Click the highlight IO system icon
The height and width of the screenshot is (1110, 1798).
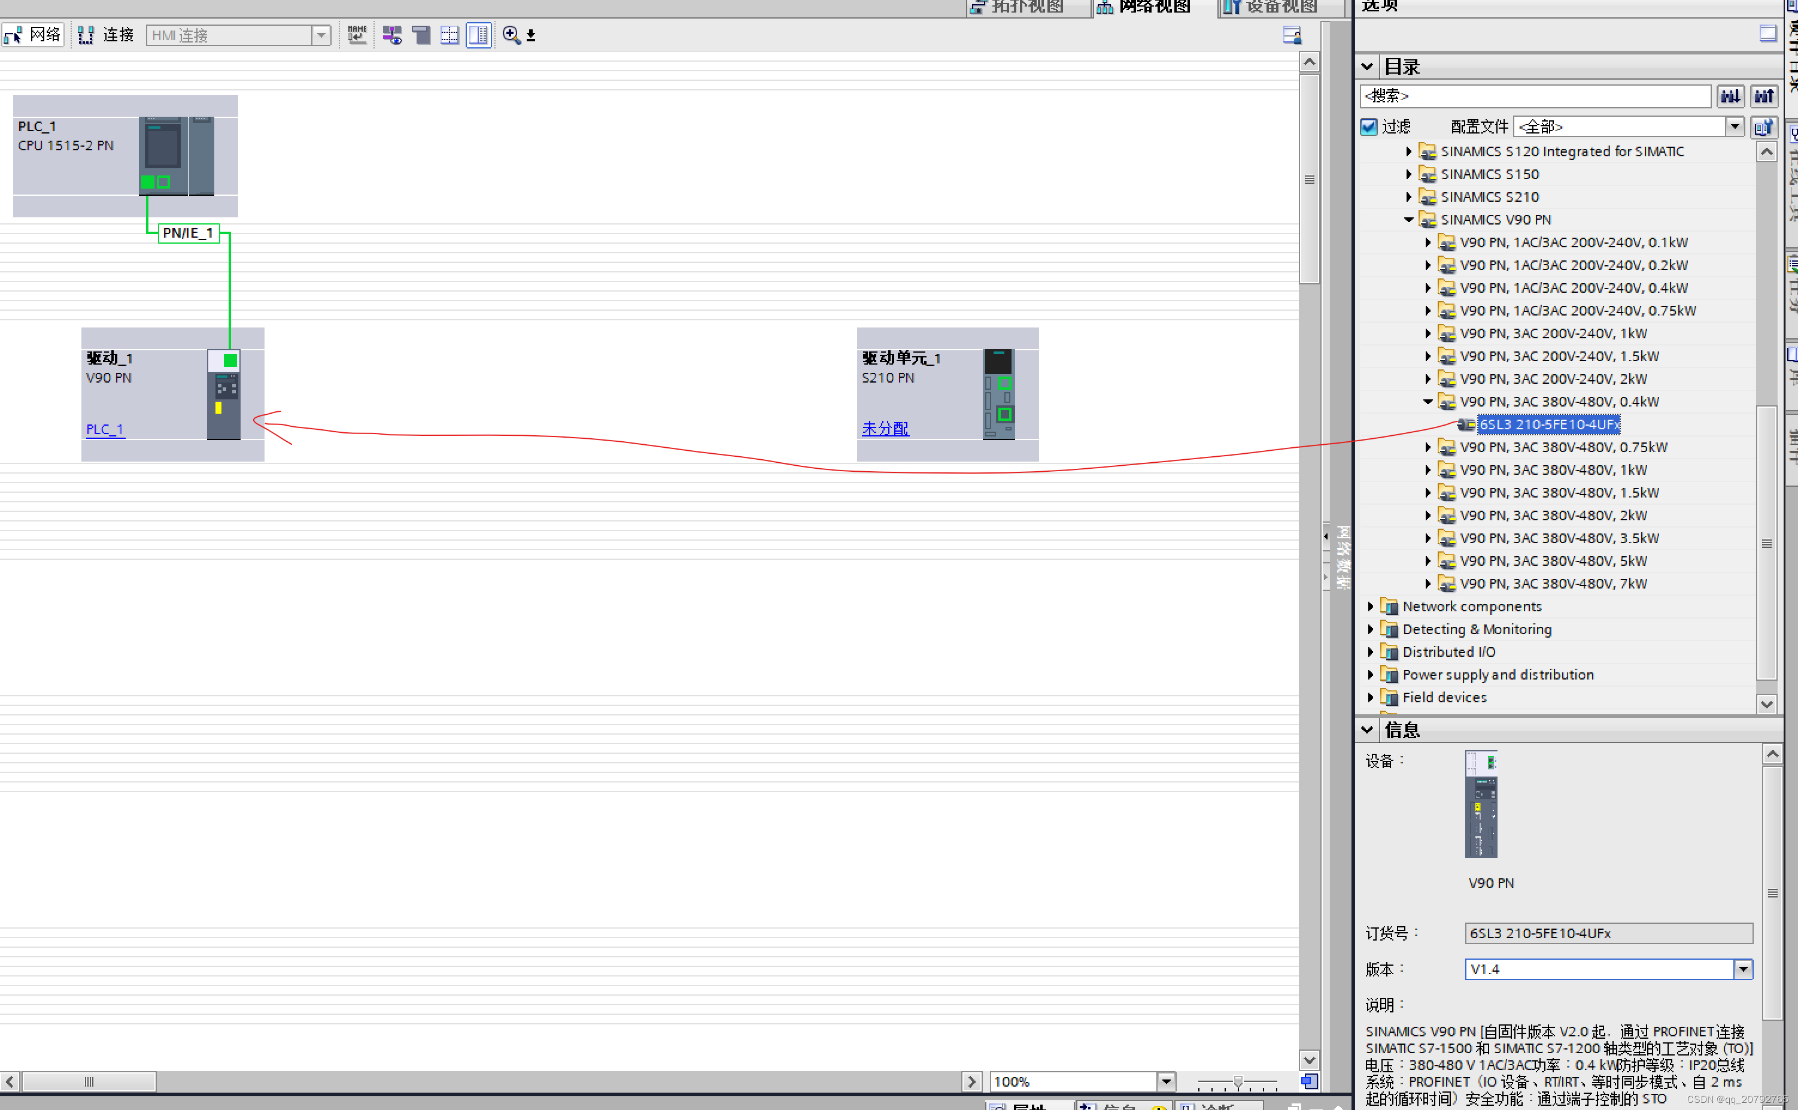pos(392,35)
